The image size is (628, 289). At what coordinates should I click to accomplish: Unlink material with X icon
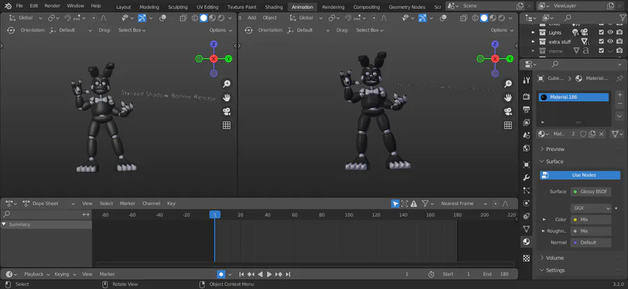(x=601, y=134)
